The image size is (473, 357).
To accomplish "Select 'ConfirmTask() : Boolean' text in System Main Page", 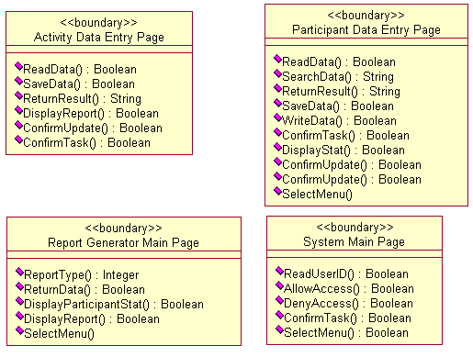I will 348,318.
